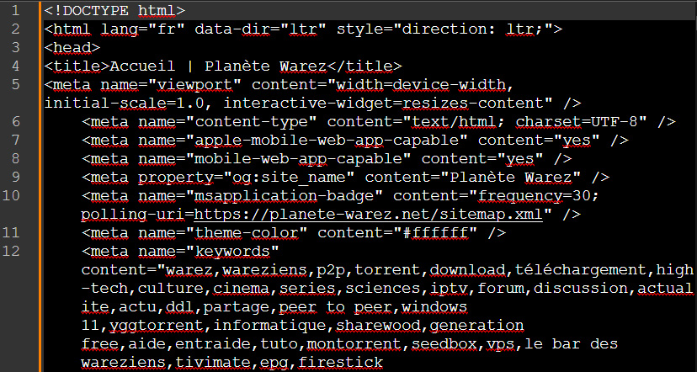Click the data-dir="ltr" attribute
697x372 pixels.
(x=261, y=29)
